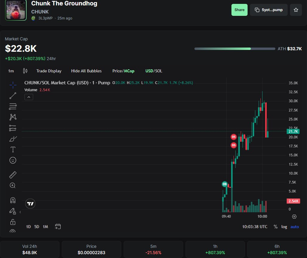The width and height of the screenshot is (307, 258).
Task: Click the 21.7K price axis label
Action: [x=293, y=131]
